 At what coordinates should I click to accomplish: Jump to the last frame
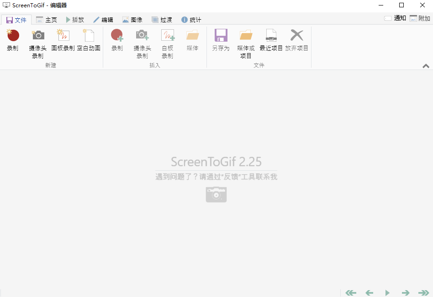[x=423, y=292]
